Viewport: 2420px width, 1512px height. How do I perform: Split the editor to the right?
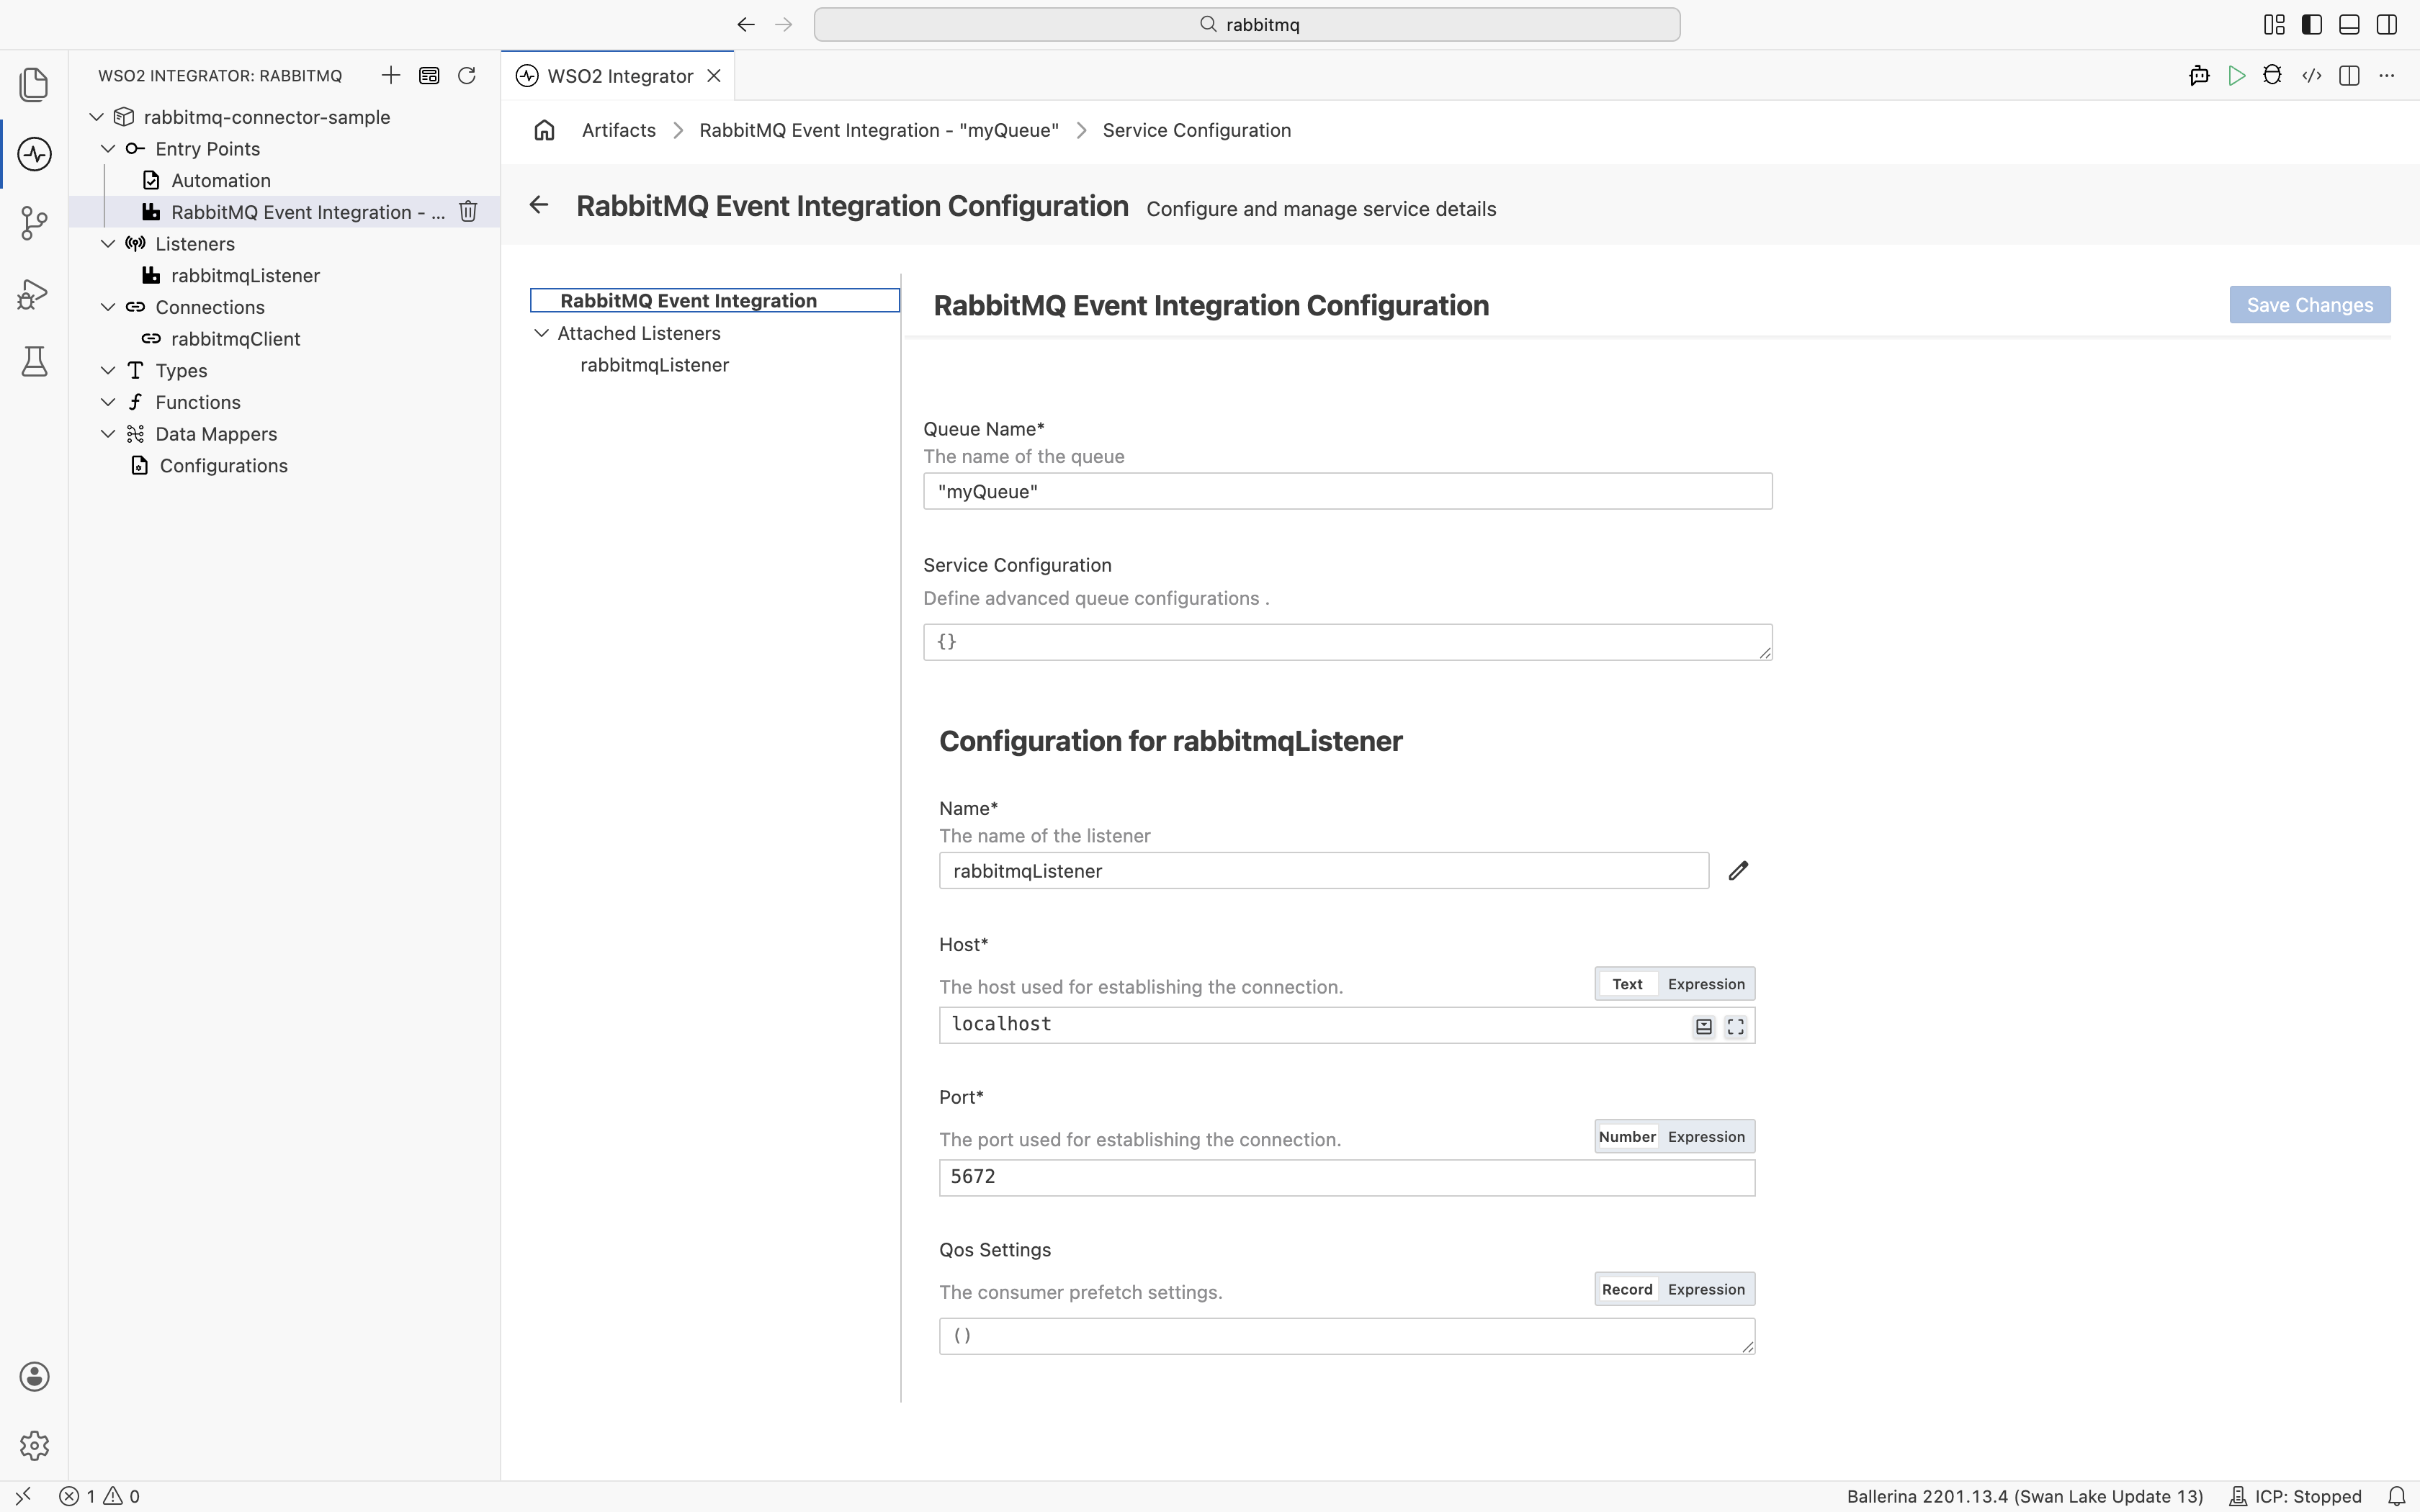tap(2349, 75)
